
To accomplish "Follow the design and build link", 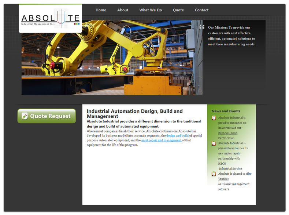I will (177, 136).
